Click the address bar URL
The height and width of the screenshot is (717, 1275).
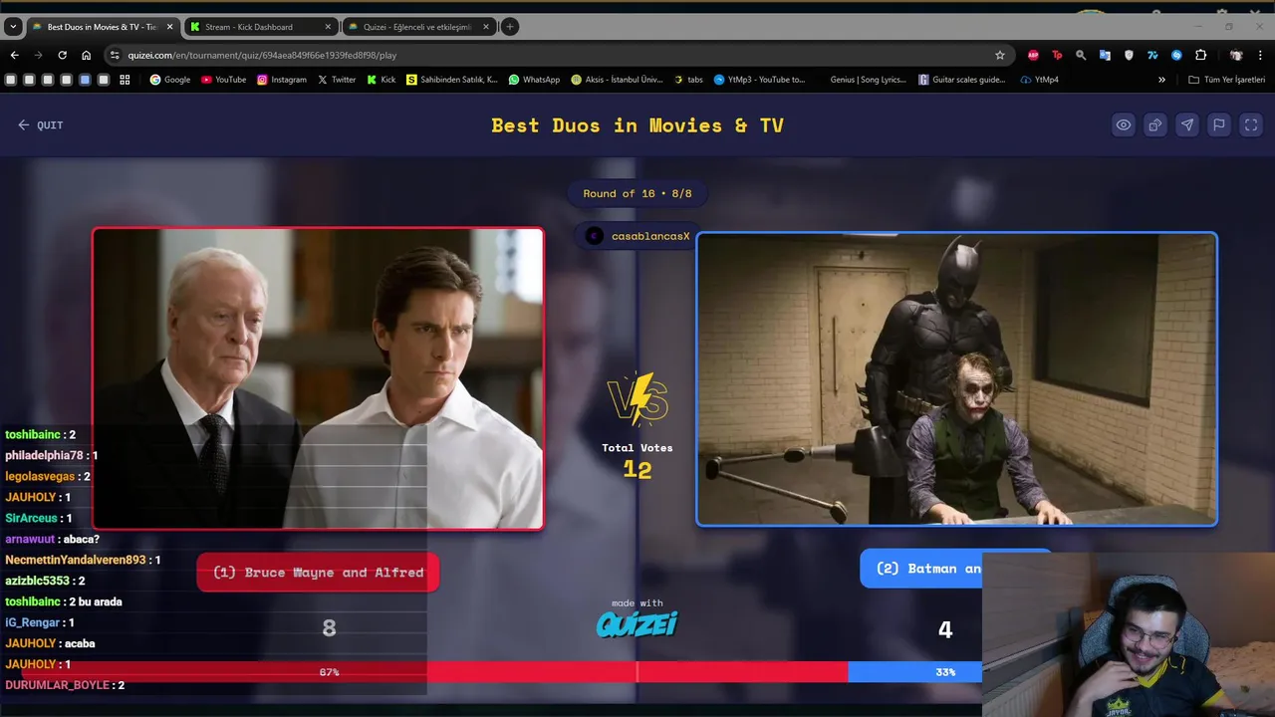[x=262, y=56]
